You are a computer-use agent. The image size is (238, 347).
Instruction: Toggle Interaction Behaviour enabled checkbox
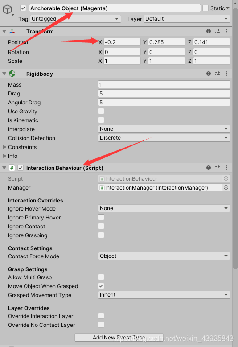pos(21,168)
